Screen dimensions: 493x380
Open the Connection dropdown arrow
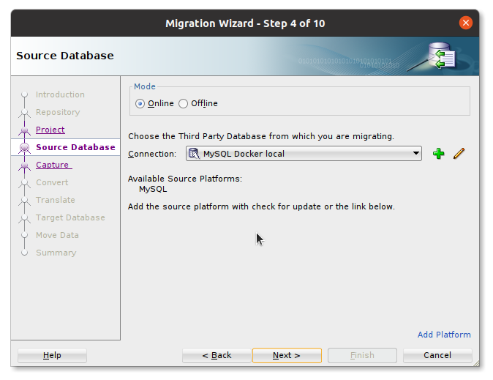point(415,154)
